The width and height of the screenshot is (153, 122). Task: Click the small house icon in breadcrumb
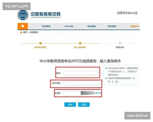click(x=21, y=33)
